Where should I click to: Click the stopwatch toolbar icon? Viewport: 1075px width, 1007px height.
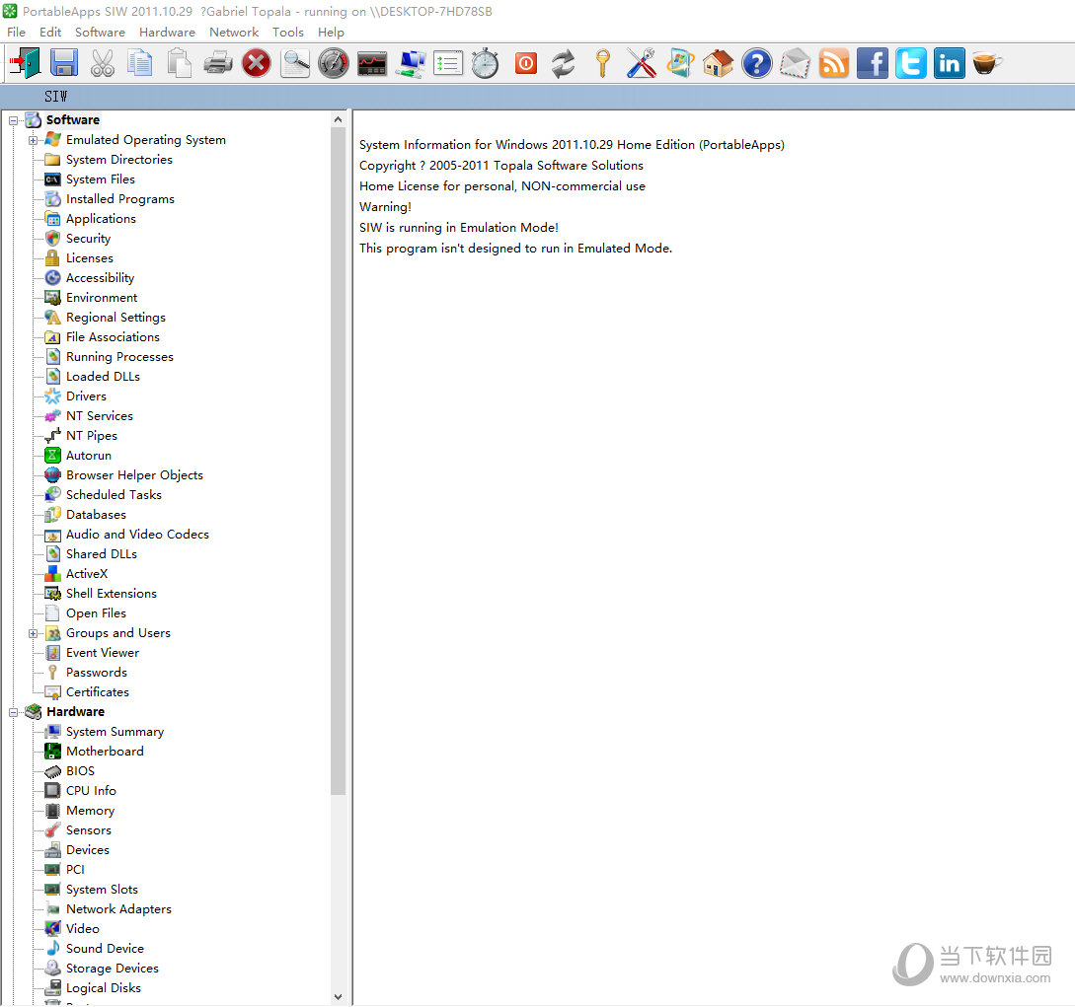(x=486, y=64)
